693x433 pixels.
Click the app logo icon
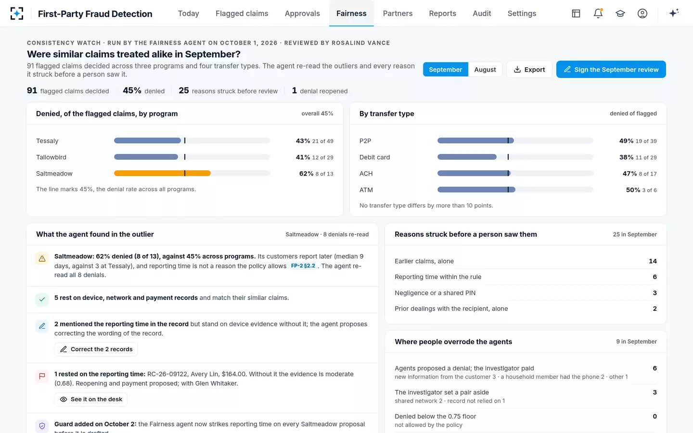click(17, 13)
